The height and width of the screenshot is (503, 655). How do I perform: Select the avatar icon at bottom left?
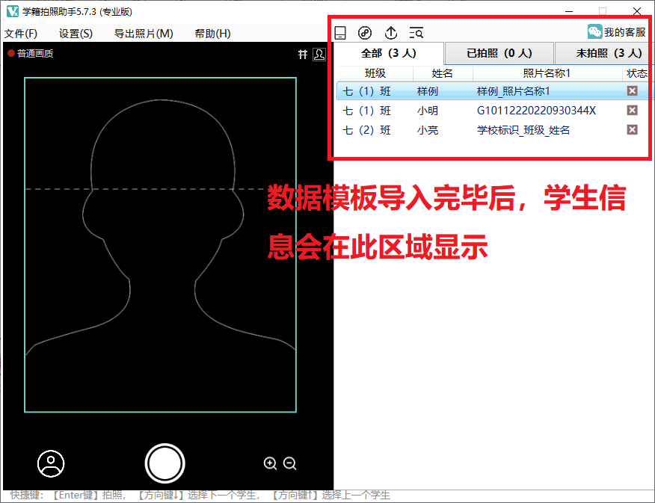50,463
